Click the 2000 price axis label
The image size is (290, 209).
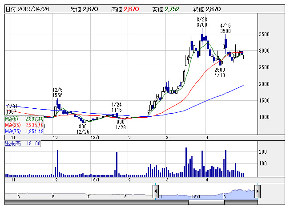(264, 84)
